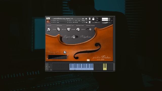Click the right velocity curve vertical slider
The height and width of the screenshot is (91, 162).
pos(68,57)
